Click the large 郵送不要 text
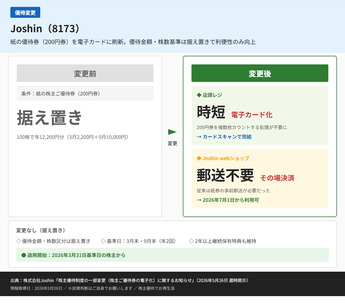This screenshot has width=345, height=303. click(x=225, y=175)
